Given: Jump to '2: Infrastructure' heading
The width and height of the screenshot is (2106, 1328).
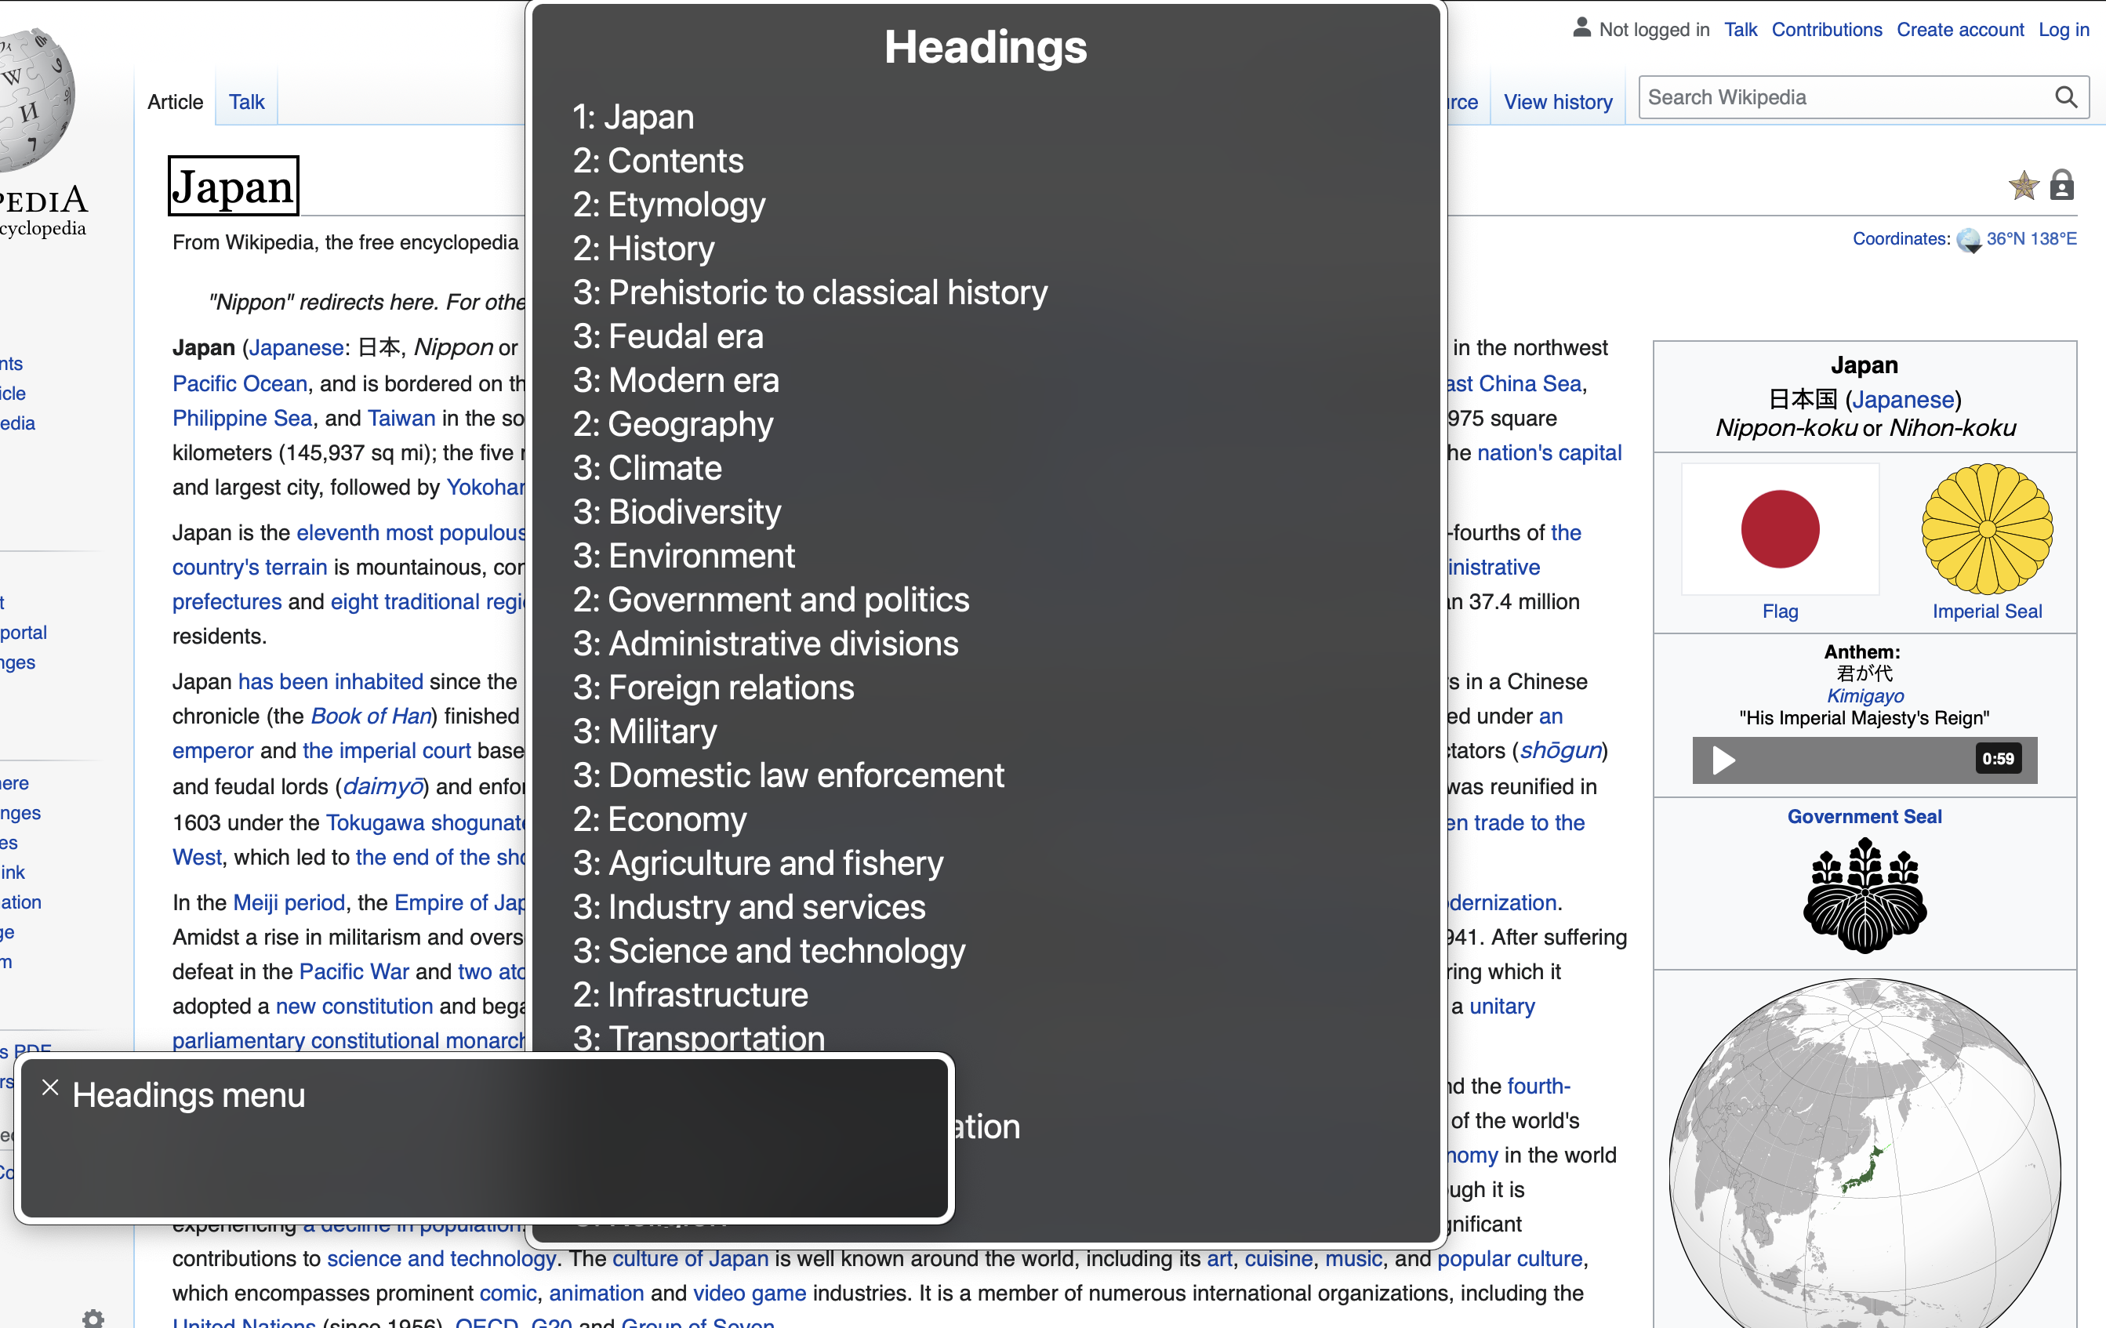Looking at the screenshot, I should tap(690, 995).
